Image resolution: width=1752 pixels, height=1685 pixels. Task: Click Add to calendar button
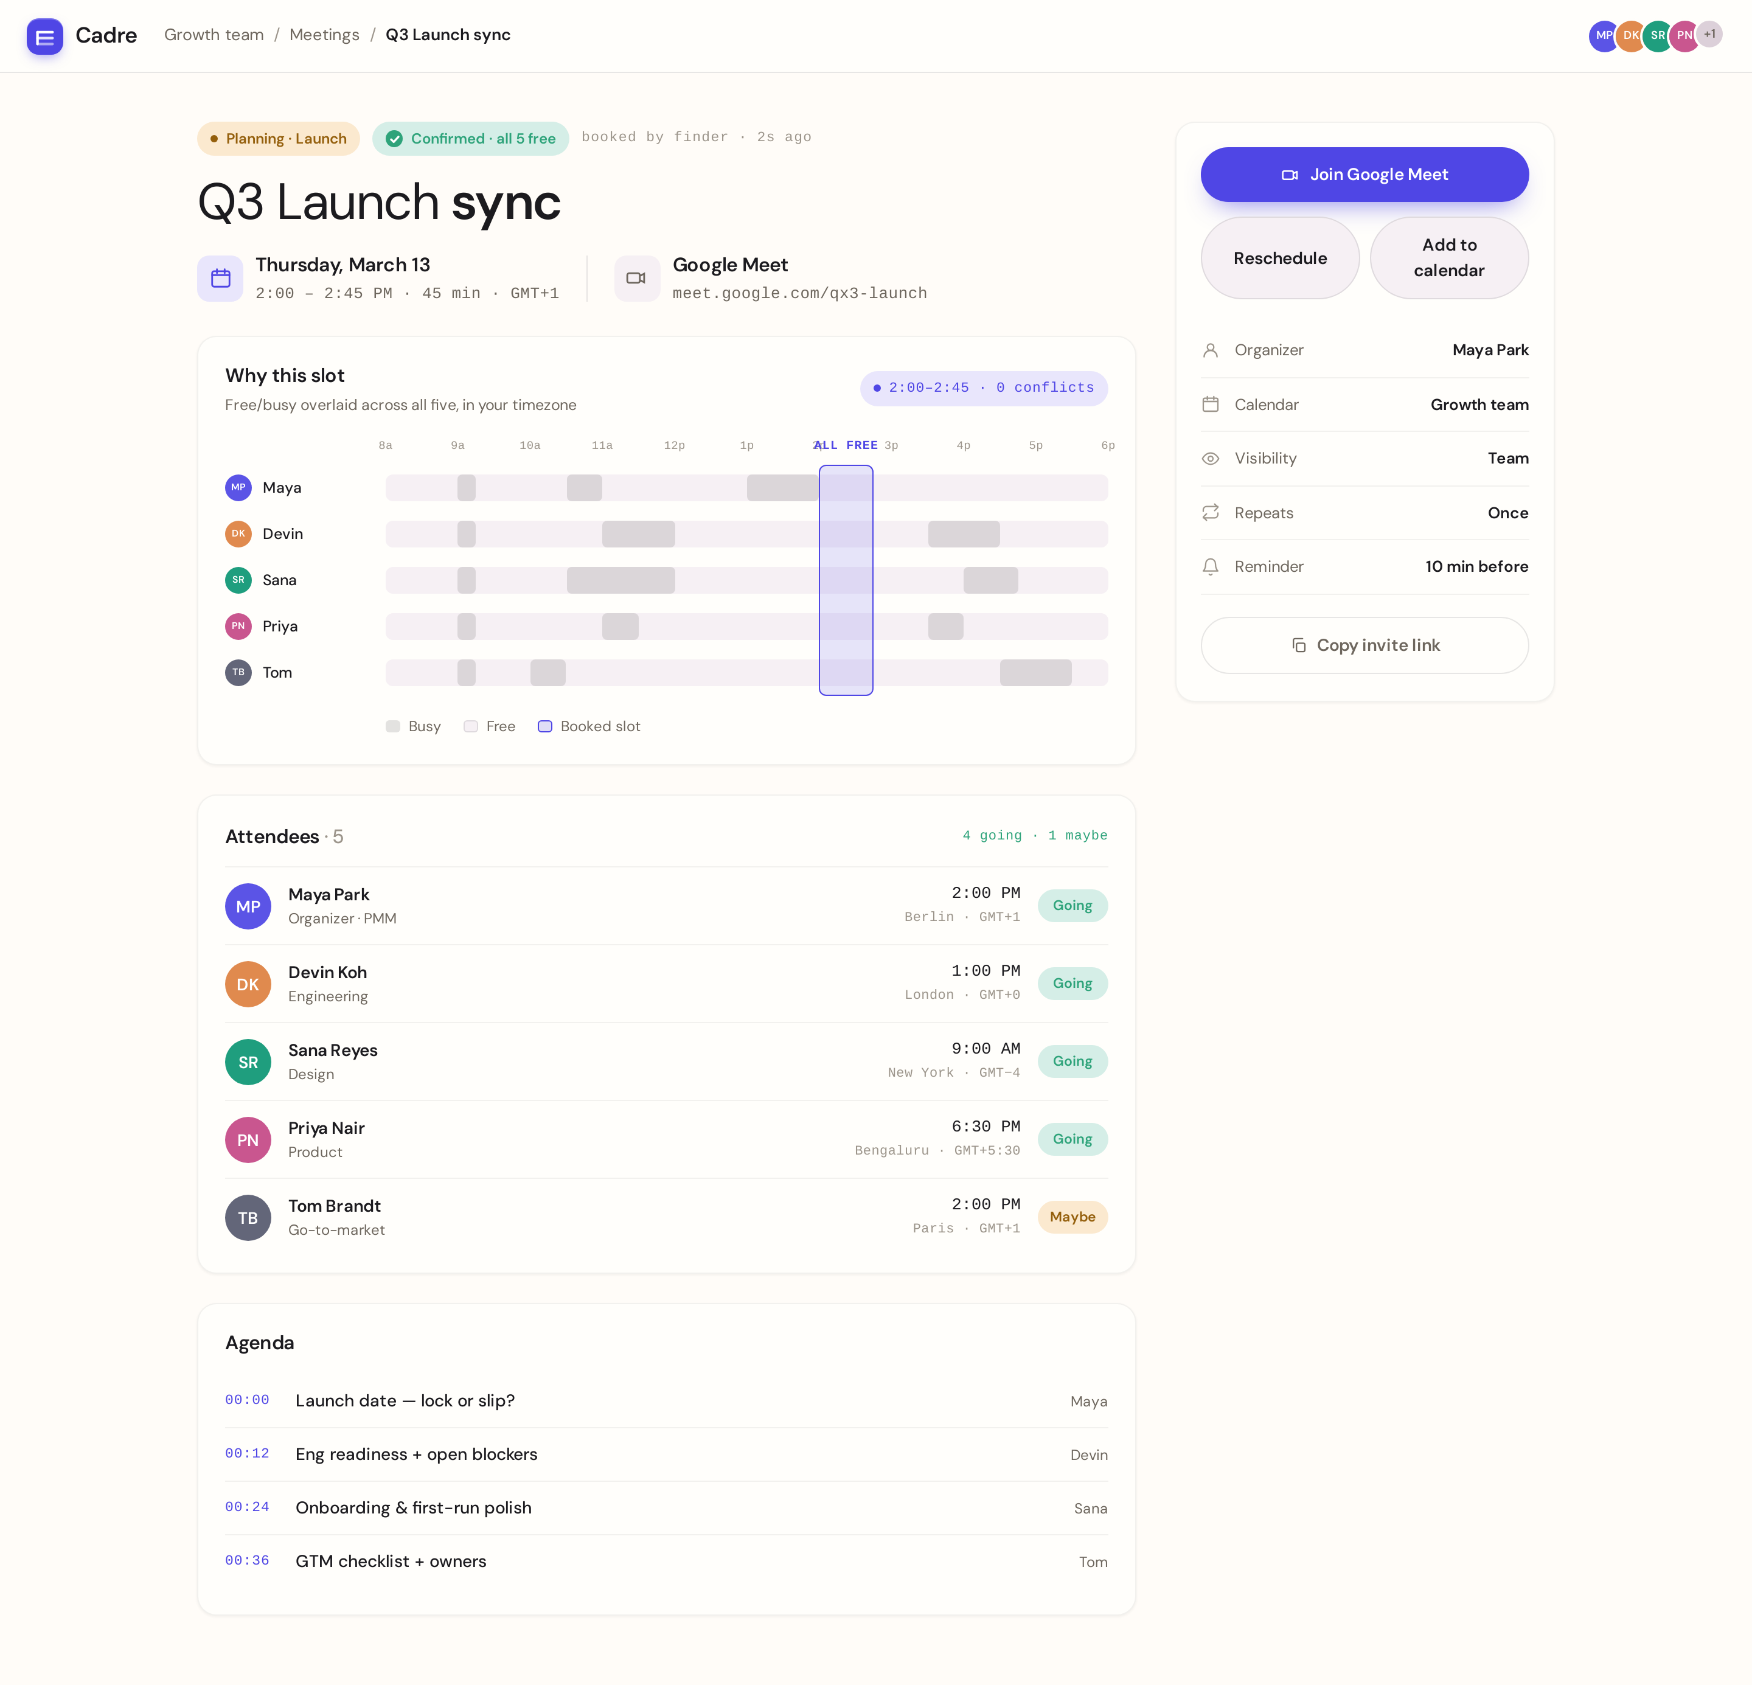[1449, 259]
